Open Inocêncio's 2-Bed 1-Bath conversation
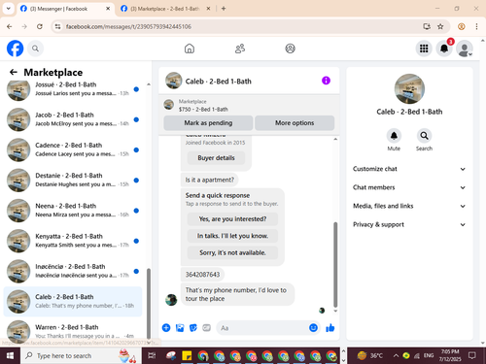Viewport: 486px width, 364px height. click(x=73, y=271)
